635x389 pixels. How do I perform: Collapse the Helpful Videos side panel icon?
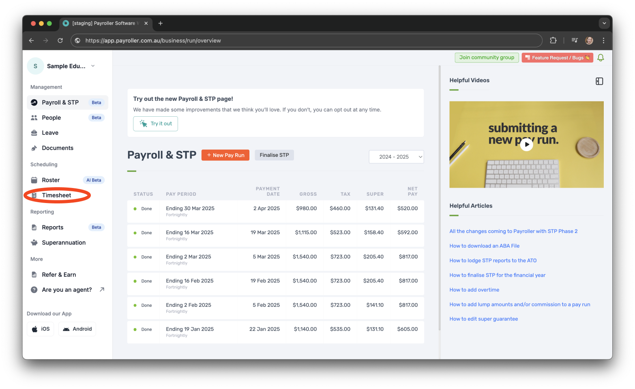599,81
